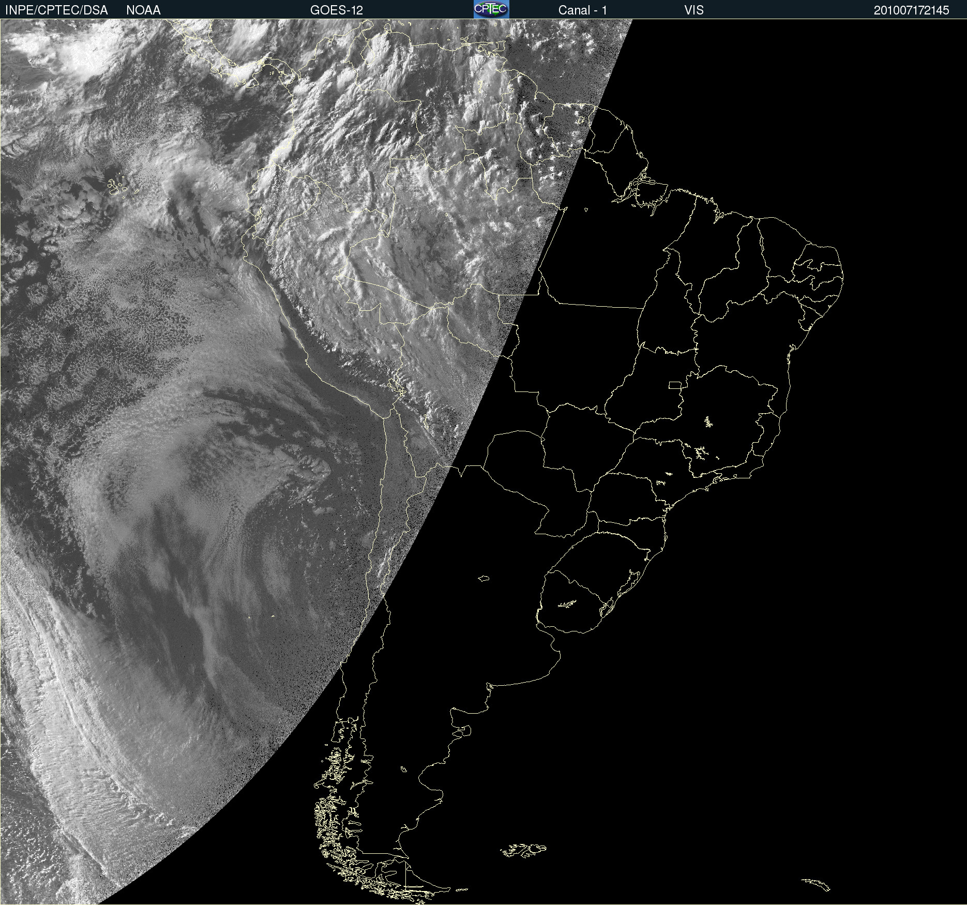Click the NOAA label in header
Viewport: 967px width, 905px height.
pos(143,10)
